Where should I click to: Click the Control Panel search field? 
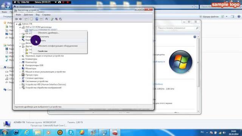tap(178, 28)
